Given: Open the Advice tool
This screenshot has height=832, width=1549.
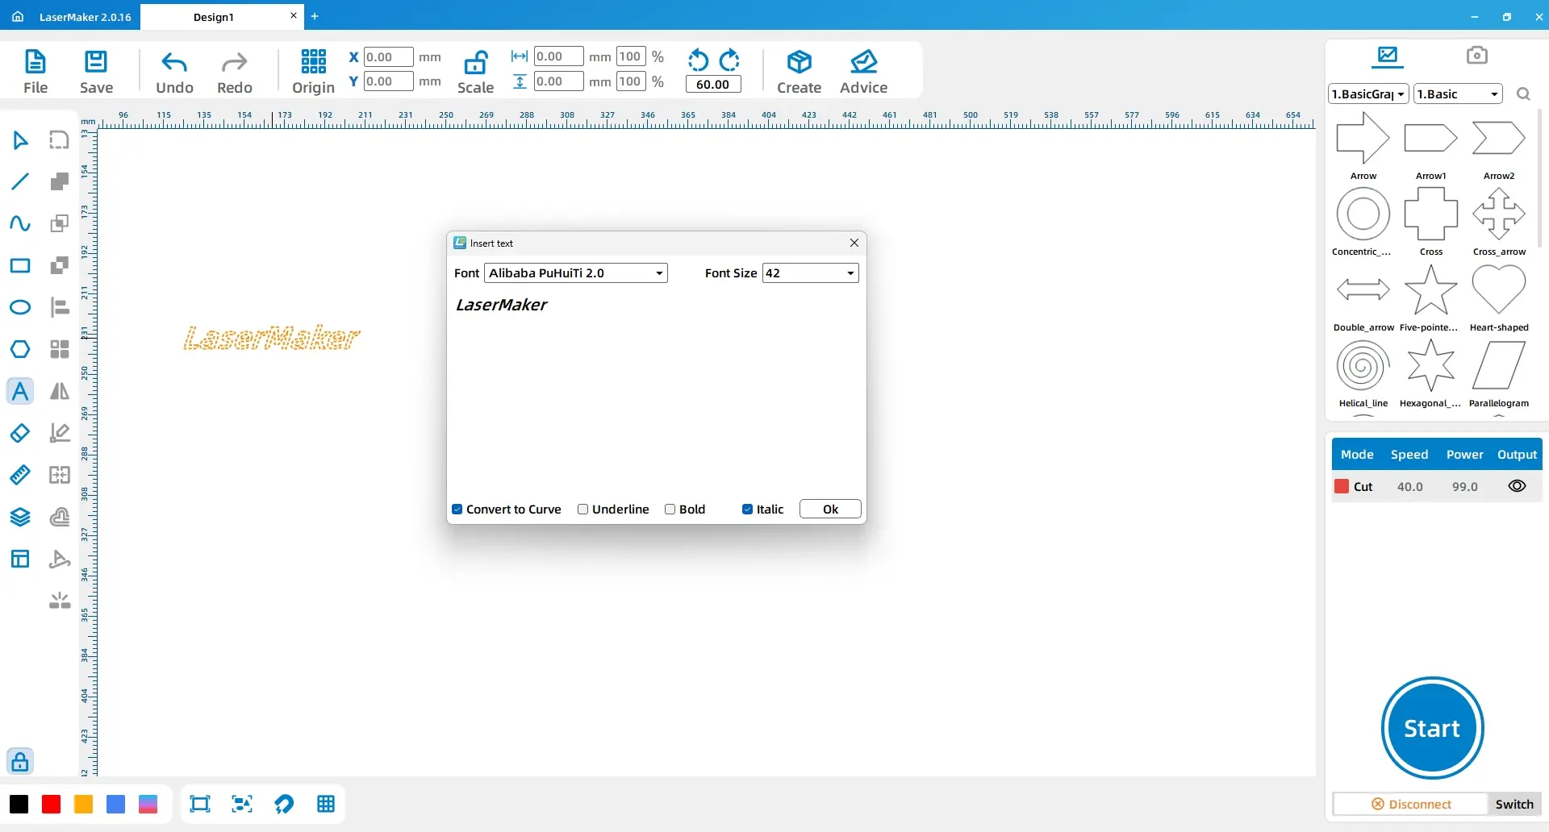Looking at the screenshot, I should [863, 72].
